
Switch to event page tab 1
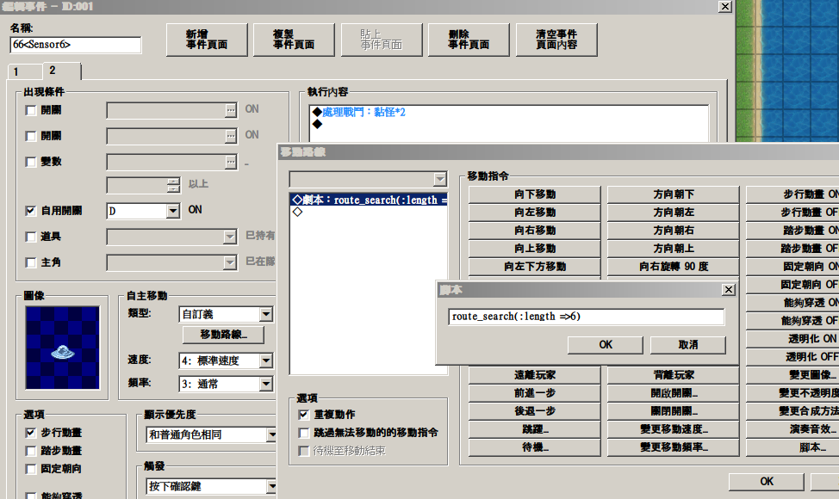[24, 71]
